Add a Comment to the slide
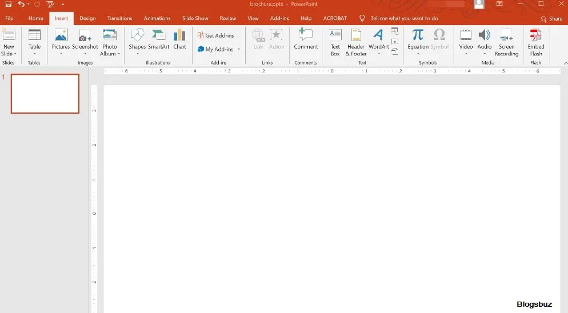Image resolution: width=568 pixels, height=313 pixels. [306, 36]
